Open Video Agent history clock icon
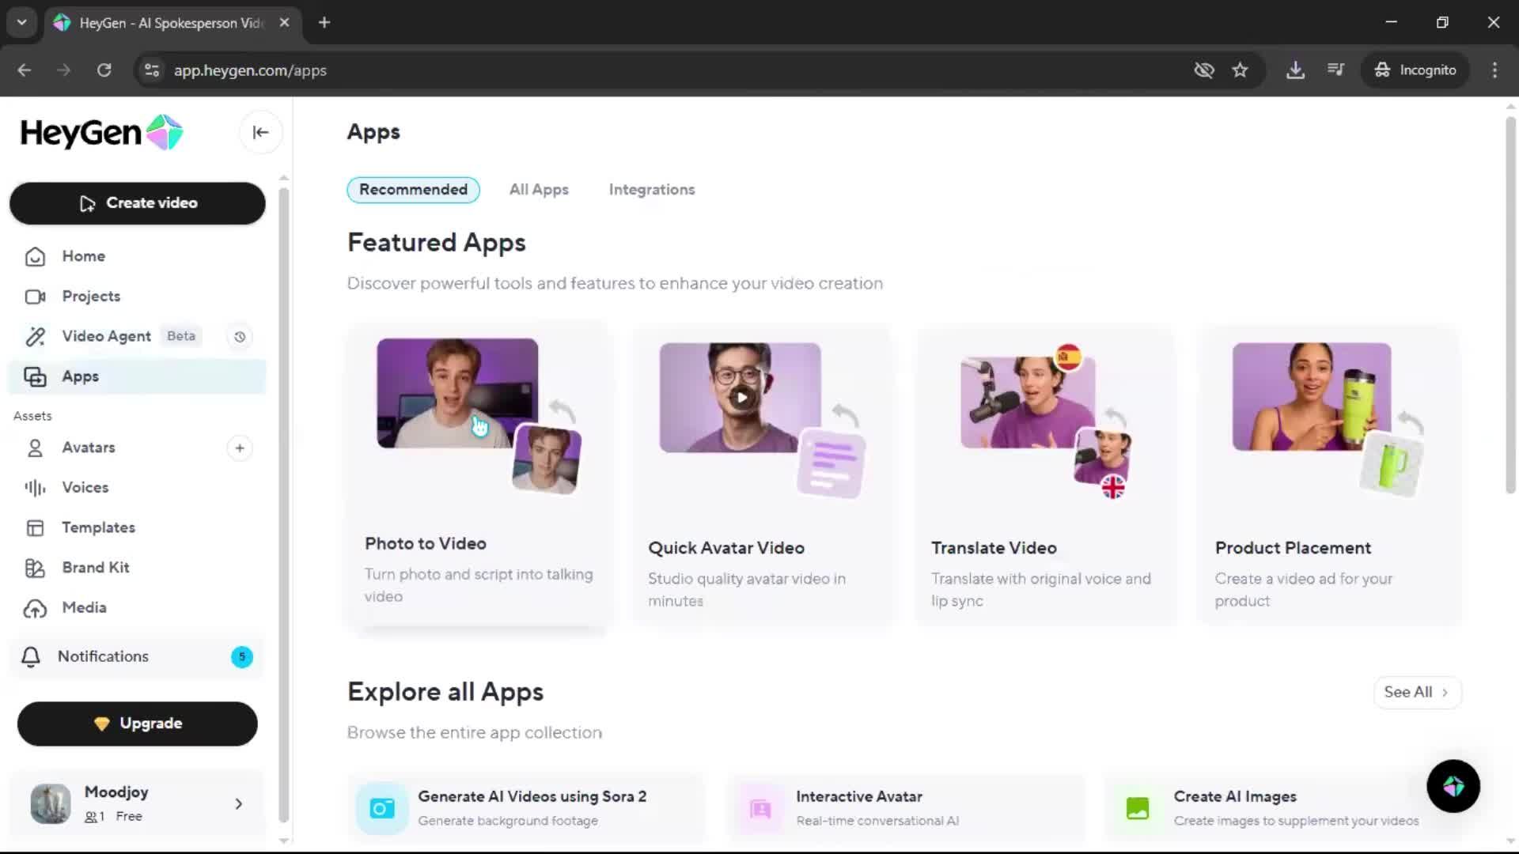The height and width of the screenshot is (854, 1519). [240, 337]
